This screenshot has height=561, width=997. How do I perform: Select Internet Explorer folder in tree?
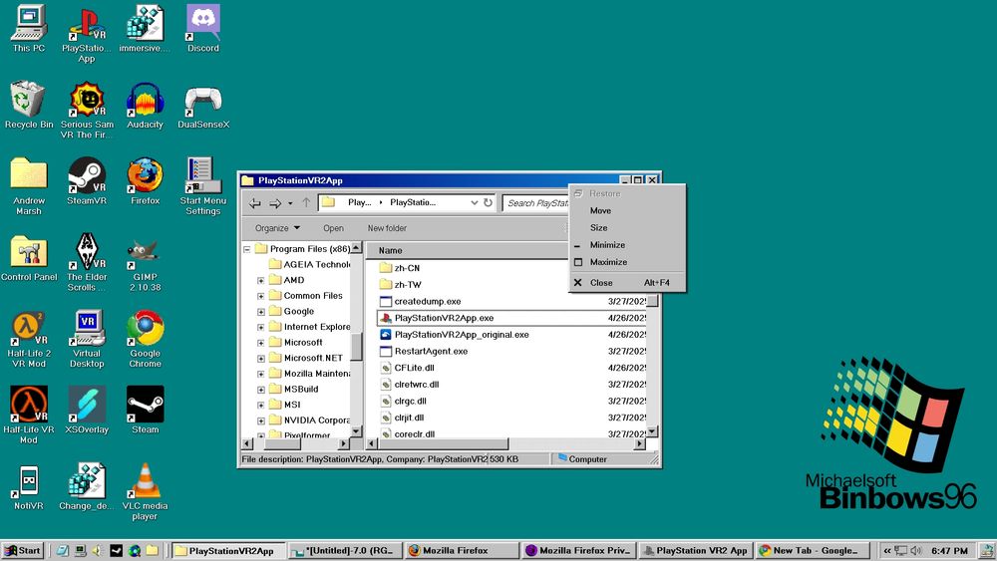tap(310, 327)
